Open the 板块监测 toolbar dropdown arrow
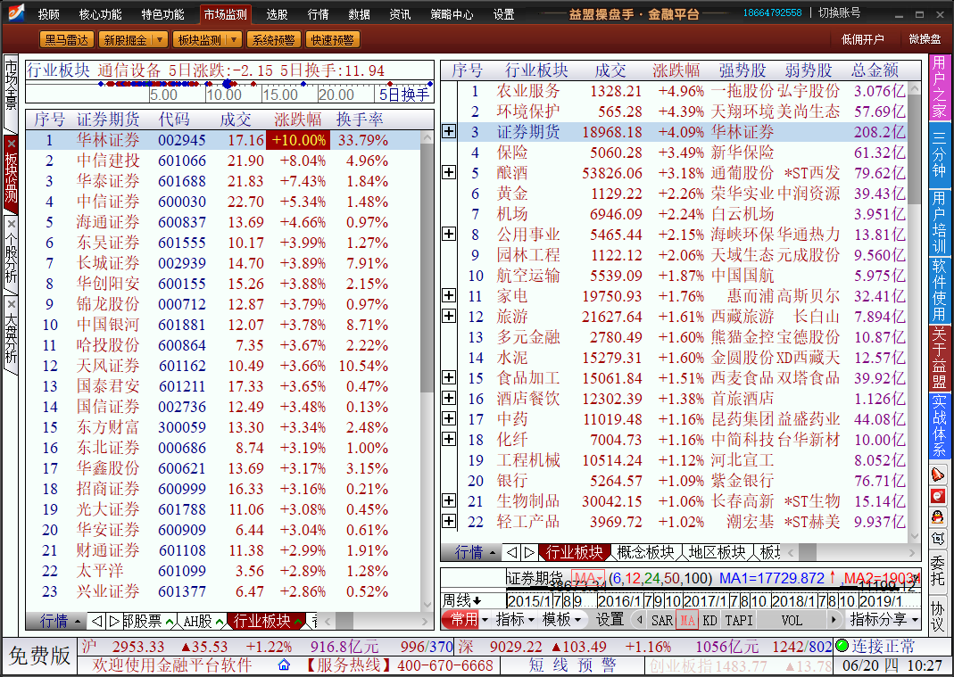 [x=234, y=40]
